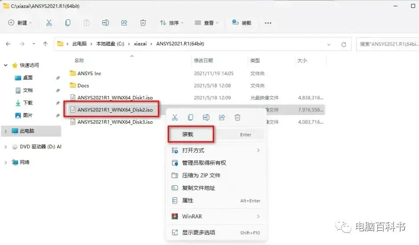This screenshot has height=245, width=419.
Task: Click Rename icon in the context menu
Action: click(206, 117)
